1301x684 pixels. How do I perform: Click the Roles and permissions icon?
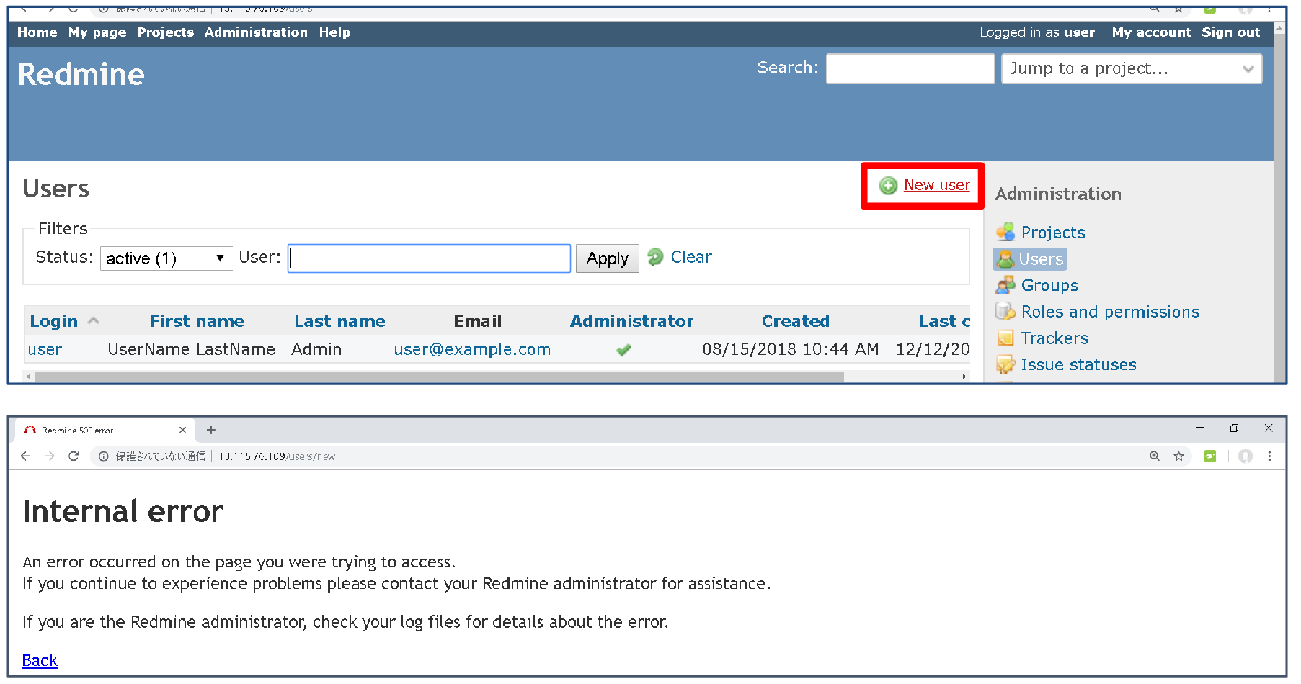pyautogui.click(x=1005, y=311)
